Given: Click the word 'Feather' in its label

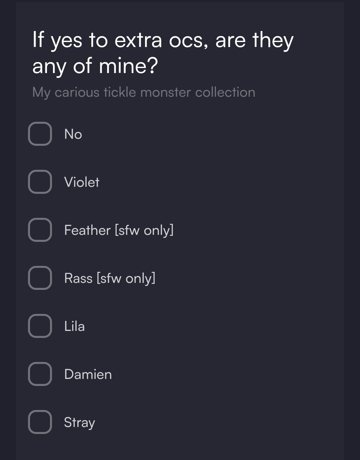Looking at the screenshot, I should coord(87,230).
